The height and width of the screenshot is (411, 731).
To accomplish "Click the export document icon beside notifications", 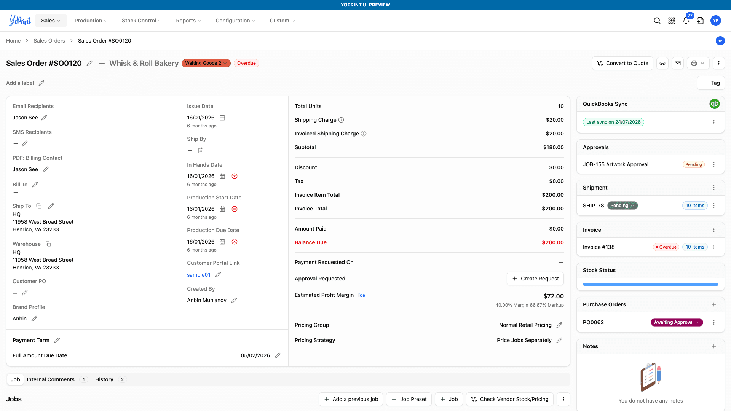I will click(x=701, y=21).
